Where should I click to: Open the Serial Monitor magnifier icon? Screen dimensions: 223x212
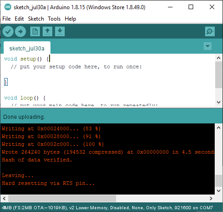click(210, 32)
